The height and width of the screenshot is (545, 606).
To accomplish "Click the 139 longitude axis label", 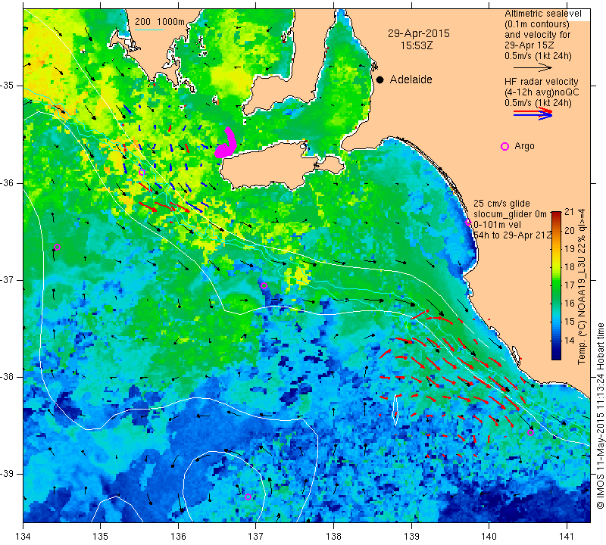I will (x=411, y=537).
